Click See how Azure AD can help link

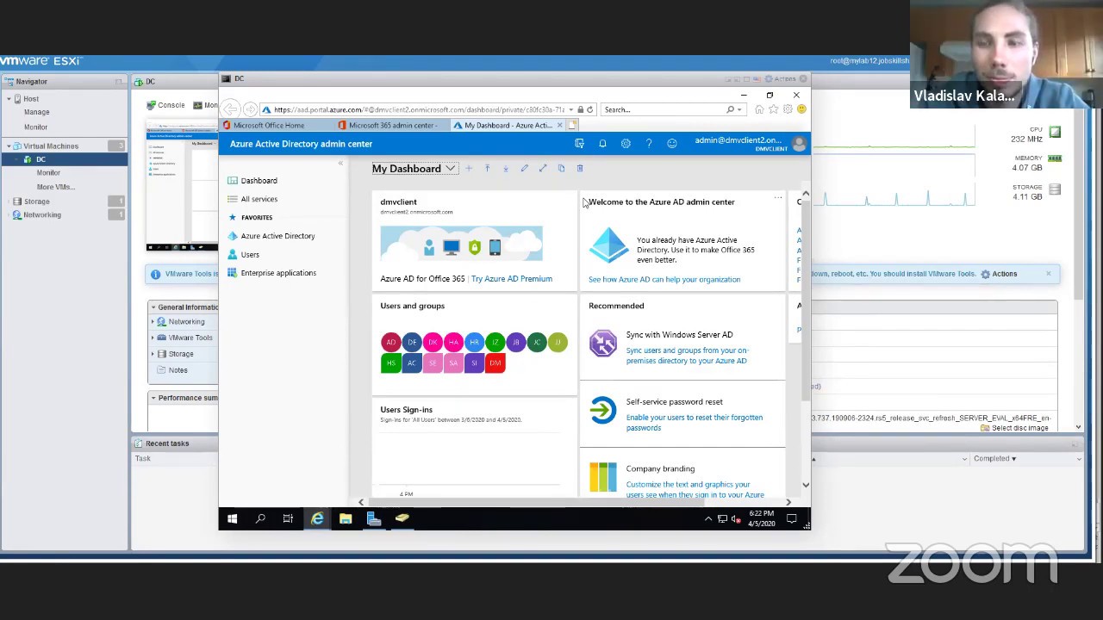click(664, 280)
